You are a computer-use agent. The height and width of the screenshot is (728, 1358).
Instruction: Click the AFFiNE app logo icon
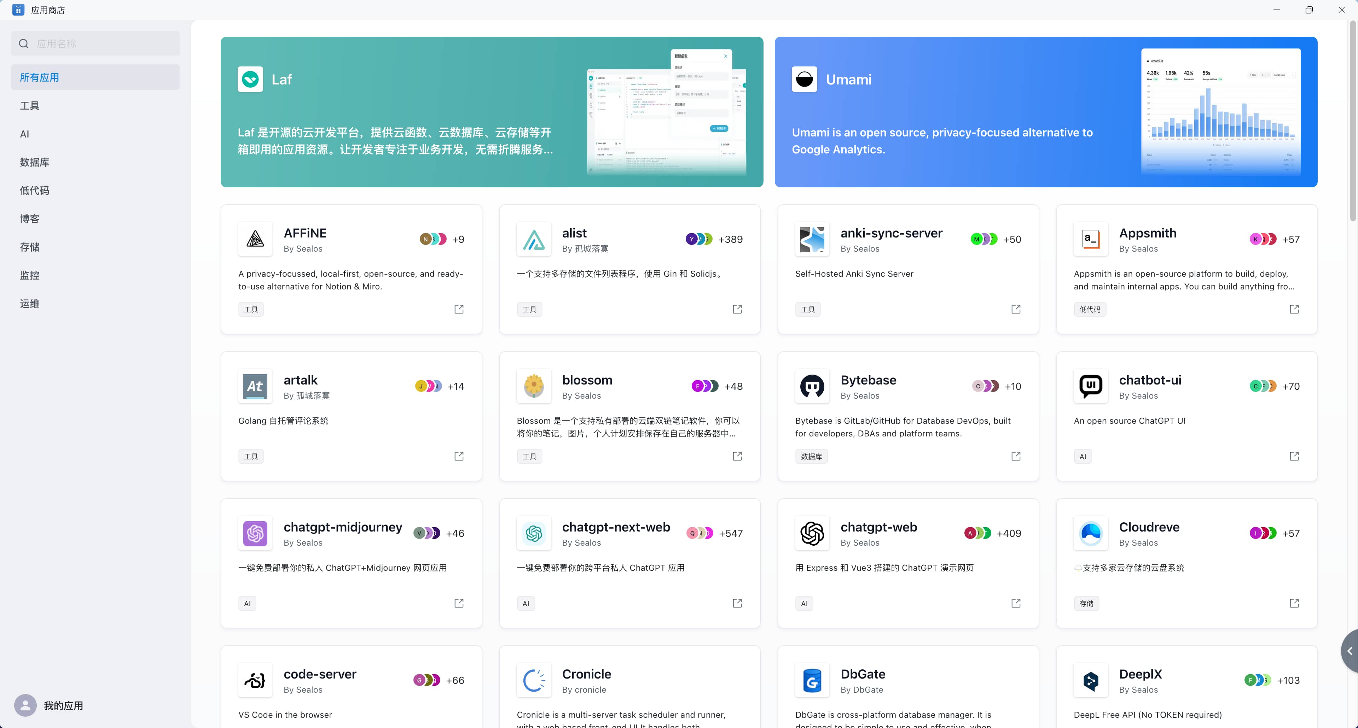[255, 239]
